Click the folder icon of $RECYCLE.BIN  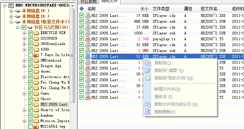pyautogui.click(x=36, y=33)
